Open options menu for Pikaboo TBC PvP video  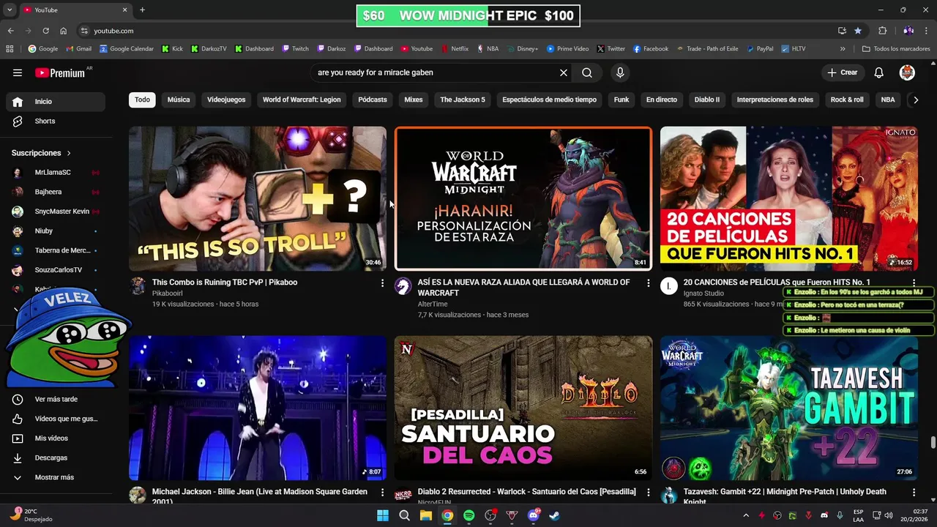coord(382,283)
